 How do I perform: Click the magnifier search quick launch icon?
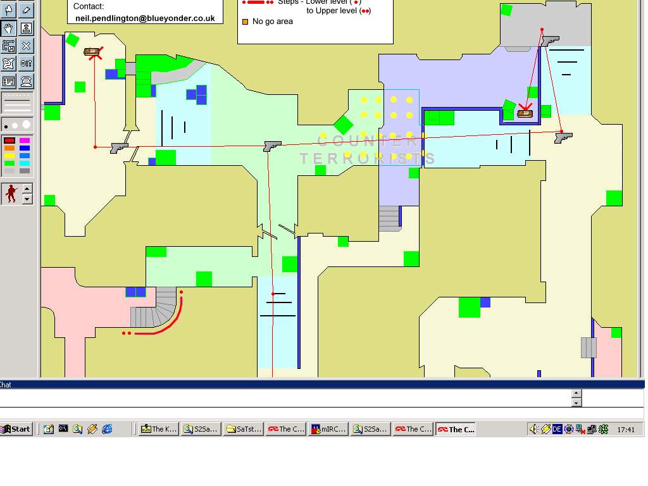[77, 429]
